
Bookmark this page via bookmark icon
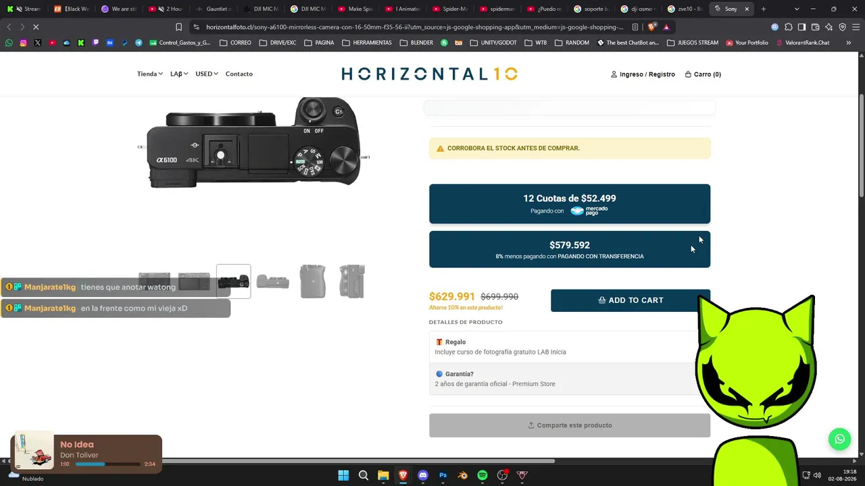178,27
